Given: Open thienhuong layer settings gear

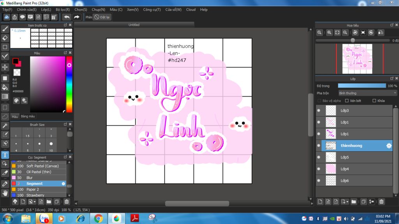Looking at the screenshot, I should pyautogui.click(x=389, y=146).
